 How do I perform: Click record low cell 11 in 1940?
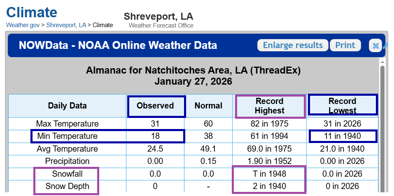coord(342,136)
